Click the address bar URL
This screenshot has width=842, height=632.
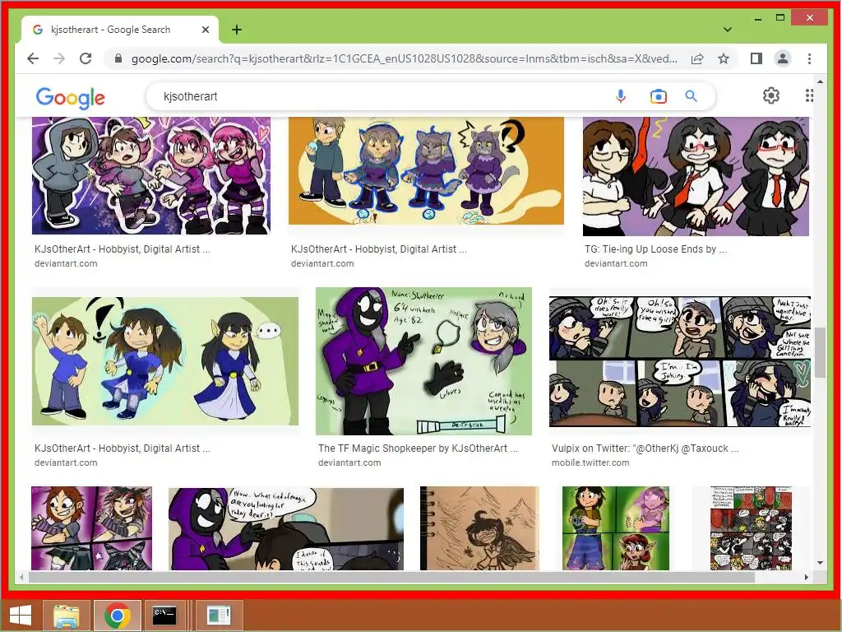[404, 58]
